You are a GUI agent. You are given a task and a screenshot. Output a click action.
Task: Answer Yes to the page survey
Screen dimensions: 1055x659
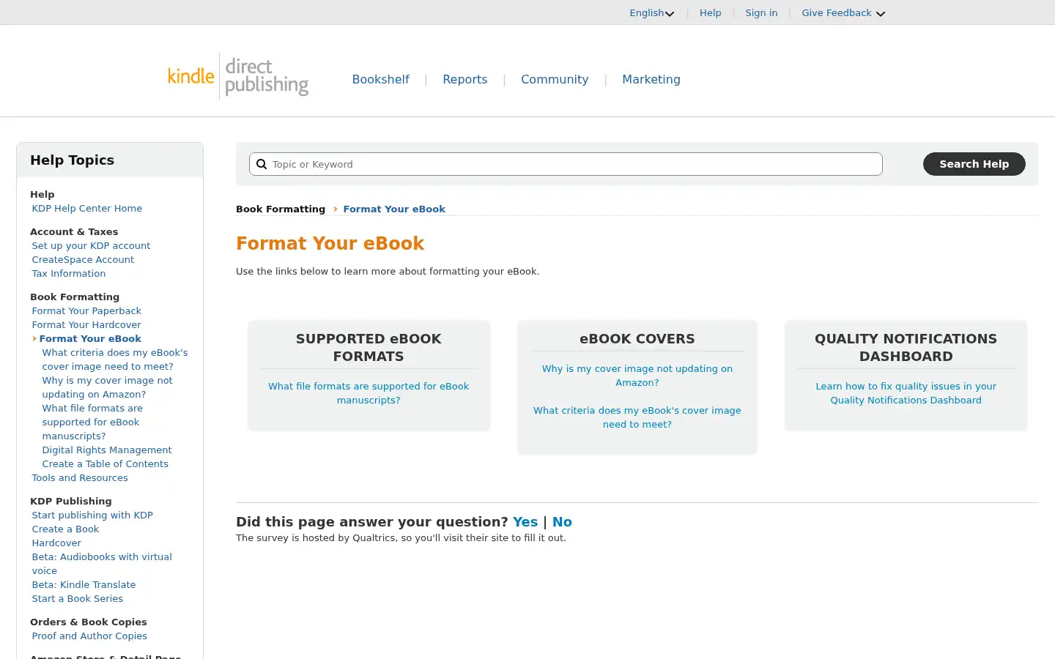(x=525, y=522)
